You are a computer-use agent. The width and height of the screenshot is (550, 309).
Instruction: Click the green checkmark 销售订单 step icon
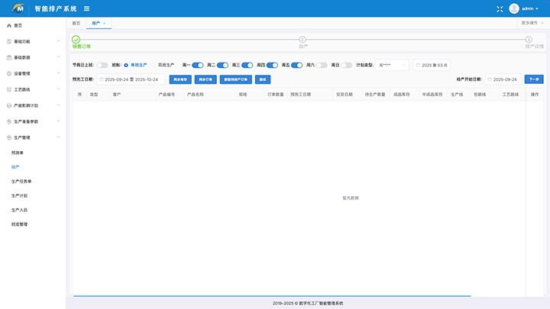pyautogui.click(x=76, y=39)
